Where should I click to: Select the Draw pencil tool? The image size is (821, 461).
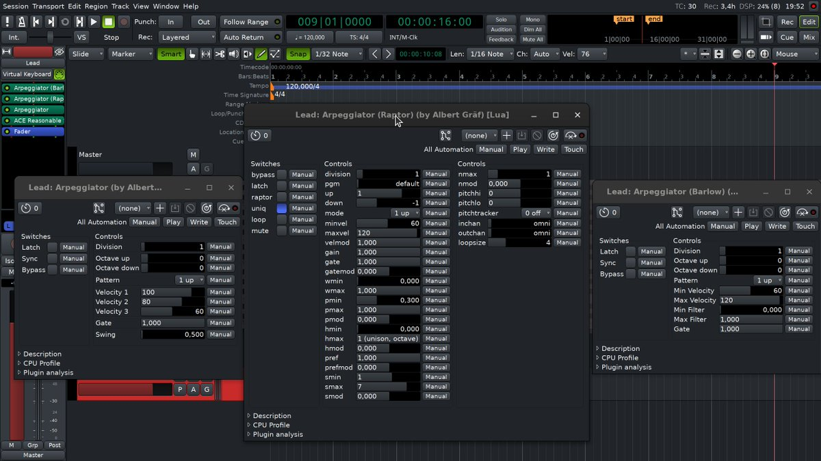click(261, 54)
